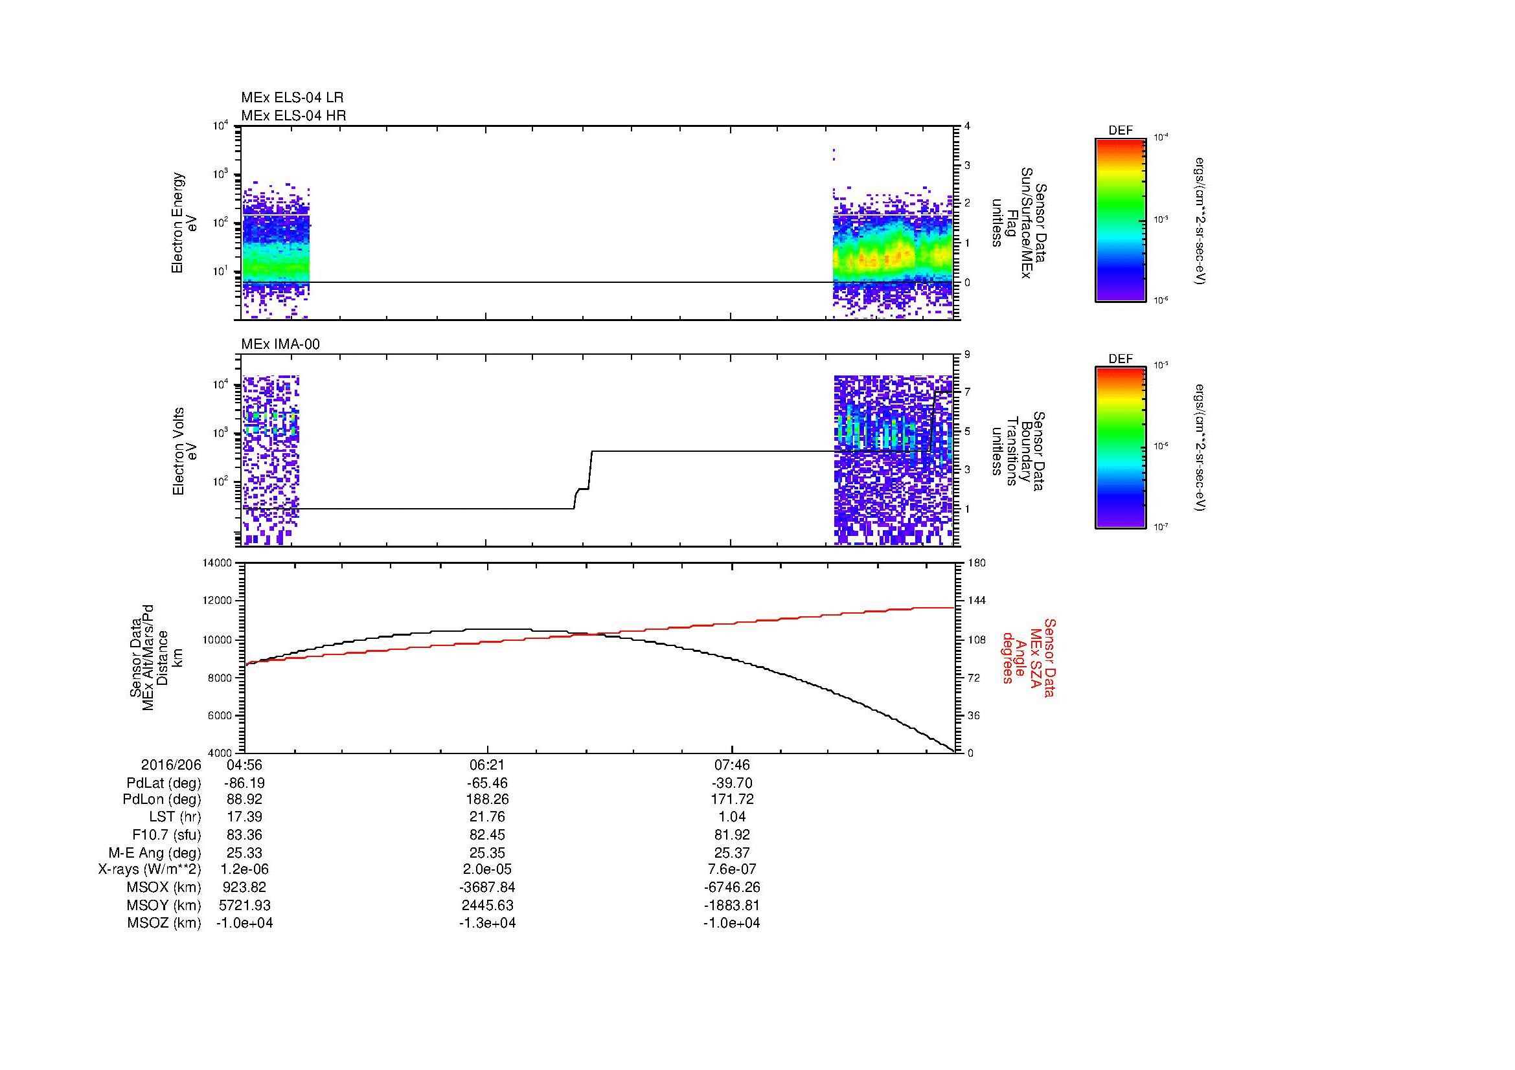Click the 04:56 time tick label
This screenshot has height=1070, width=1515.
[x=244, y=764]
